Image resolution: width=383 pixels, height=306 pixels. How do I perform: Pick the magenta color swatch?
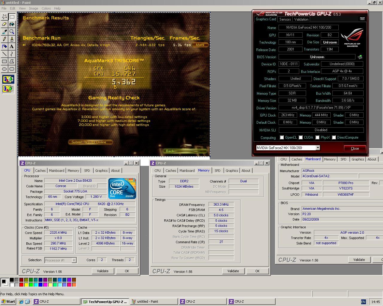pos(45,284)
